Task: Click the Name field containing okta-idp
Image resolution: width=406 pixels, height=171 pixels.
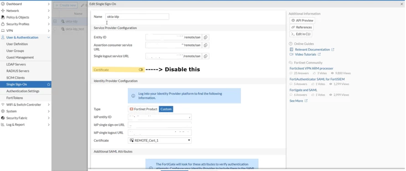Action: [137, 16]
